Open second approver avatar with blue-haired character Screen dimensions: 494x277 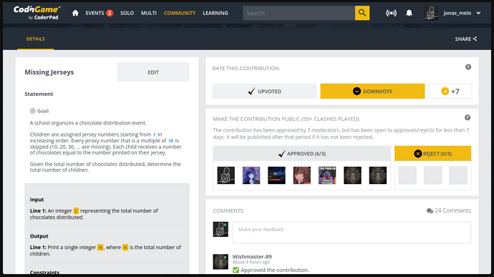pyautogui.click(x=251, y=175)
